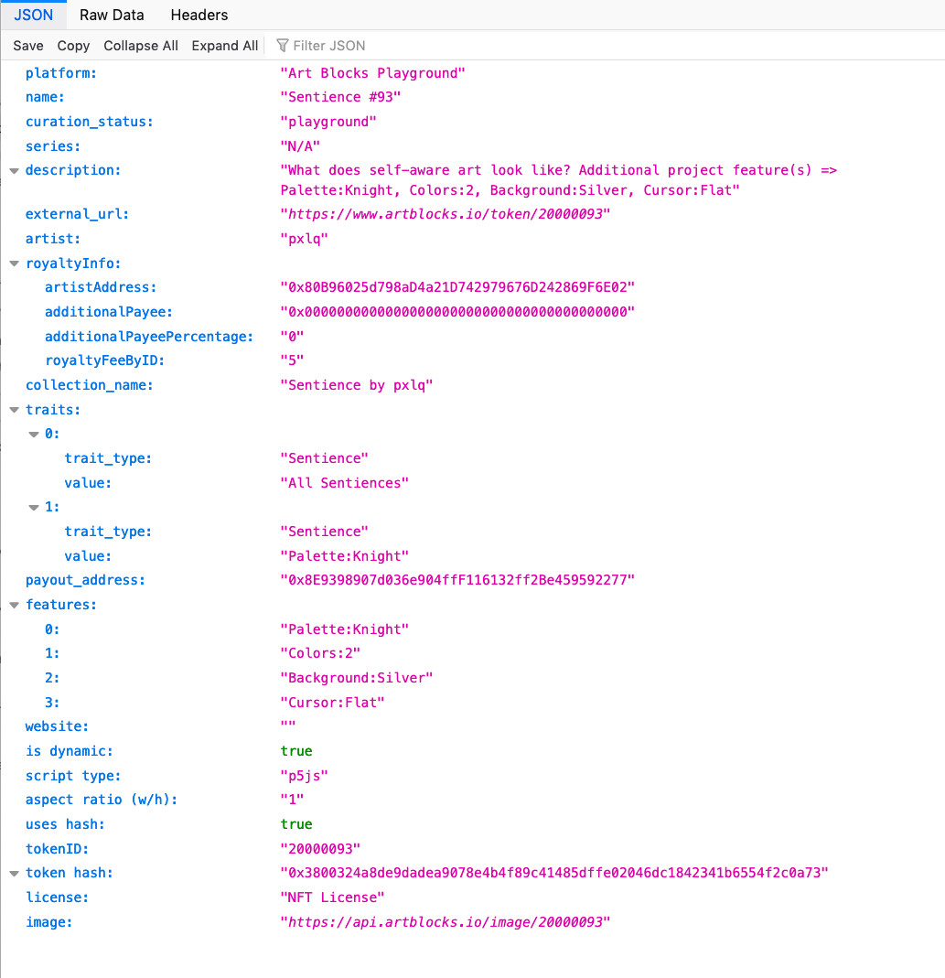Collapse the features node
Viewport: 945px width, 978px height.
(15, 606)
